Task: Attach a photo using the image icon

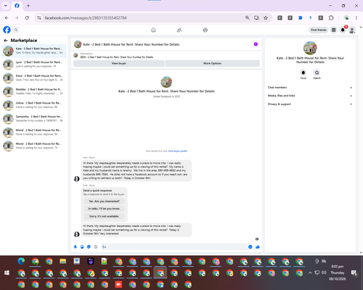Action: 82,246
